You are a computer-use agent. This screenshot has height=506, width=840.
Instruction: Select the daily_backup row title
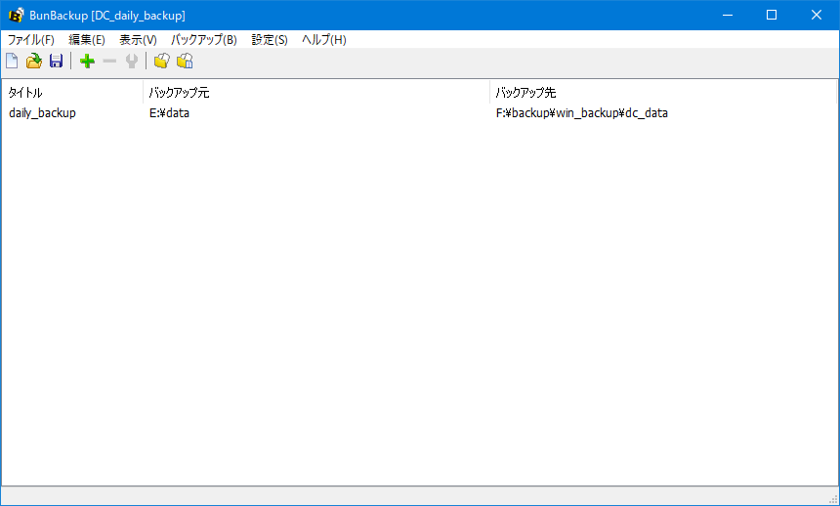42,113
